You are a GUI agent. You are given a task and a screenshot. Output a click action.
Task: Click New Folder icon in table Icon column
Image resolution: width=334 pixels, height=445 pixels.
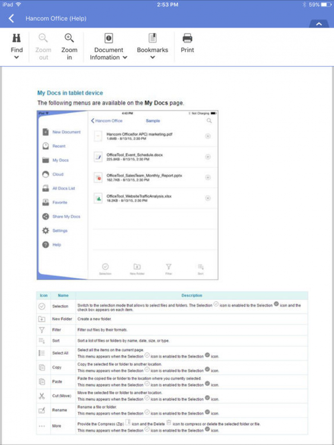(x=42, y=319)
